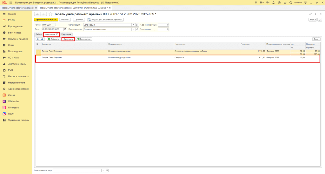Viewport: 325px width, 174px height.
Task: Navigate back with the left arrow button
Action: 37,14
